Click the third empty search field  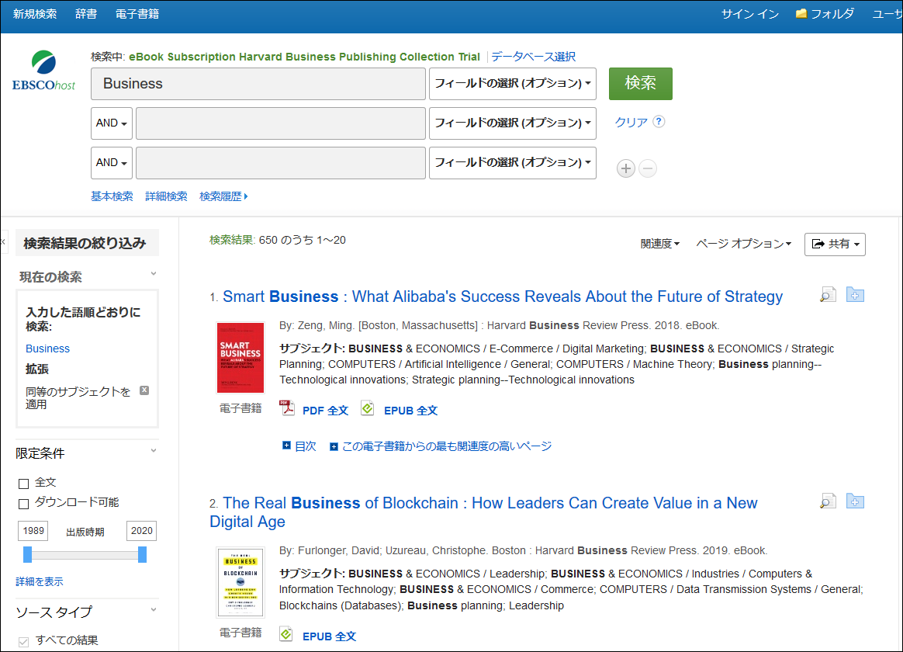click(x=281, y=163)
